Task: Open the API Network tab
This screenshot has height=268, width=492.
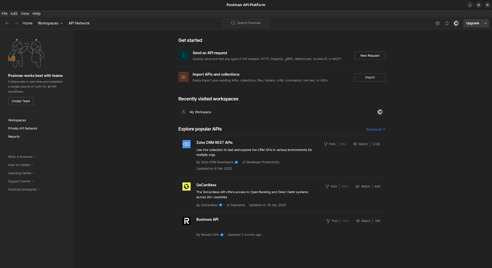Action: pos(79,23)
